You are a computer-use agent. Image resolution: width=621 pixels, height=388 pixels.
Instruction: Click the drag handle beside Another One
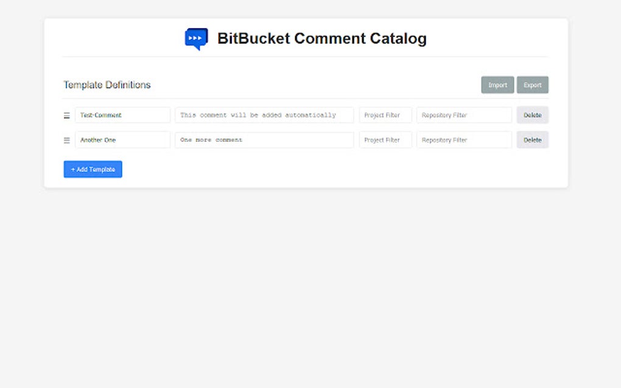[x=66, y=140]
